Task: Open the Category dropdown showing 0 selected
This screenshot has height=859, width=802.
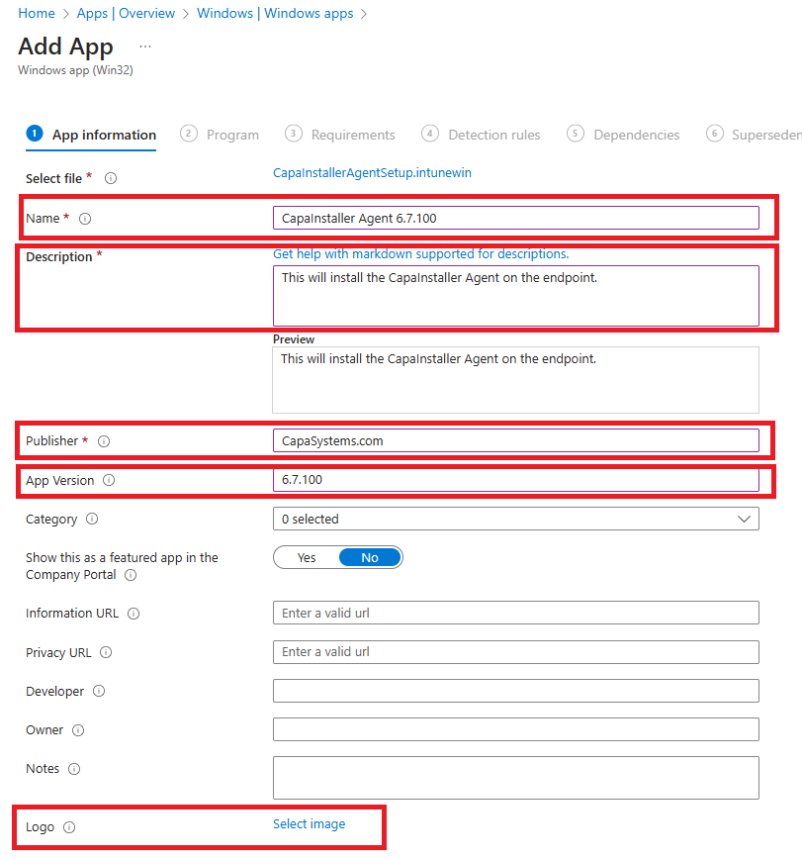Action: coord(515,519)
